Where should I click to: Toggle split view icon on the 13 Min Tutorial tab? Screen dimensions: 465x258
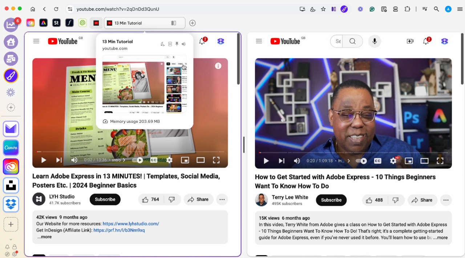tap(174, 23)
